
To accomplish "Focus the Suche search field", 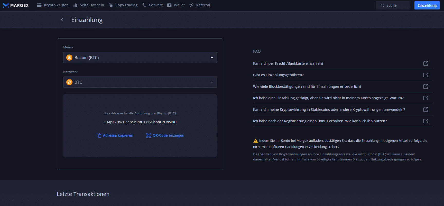I will [x=393, y=5].
